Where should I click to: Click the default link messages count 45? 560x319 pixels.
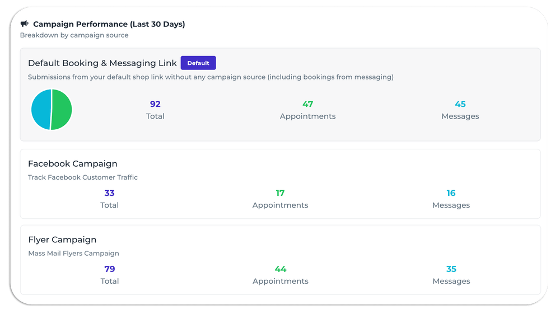coord(460,104)
